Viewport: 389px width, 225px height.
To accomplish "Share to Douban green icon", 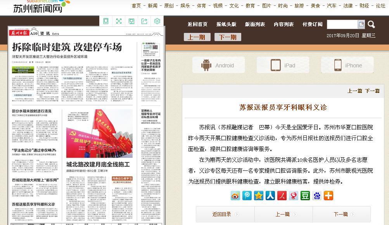I will 305,196.
